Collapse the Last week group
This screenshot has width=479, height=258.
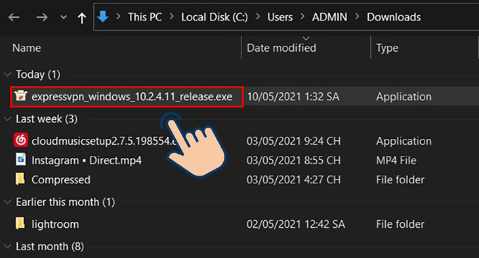(x=7, y=119)
